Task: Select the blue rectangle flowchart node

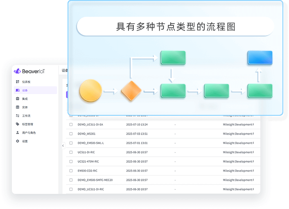Action: tap(260, 58)
